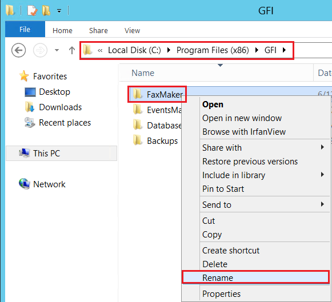Click the Properties quick access icon
The height and width of the screenshot is (302, 332).
click(x=33, y=10)
